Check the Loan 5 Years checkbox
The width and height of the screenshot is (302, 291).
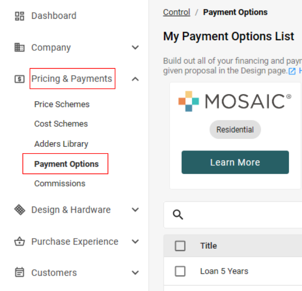coord(180,271)
